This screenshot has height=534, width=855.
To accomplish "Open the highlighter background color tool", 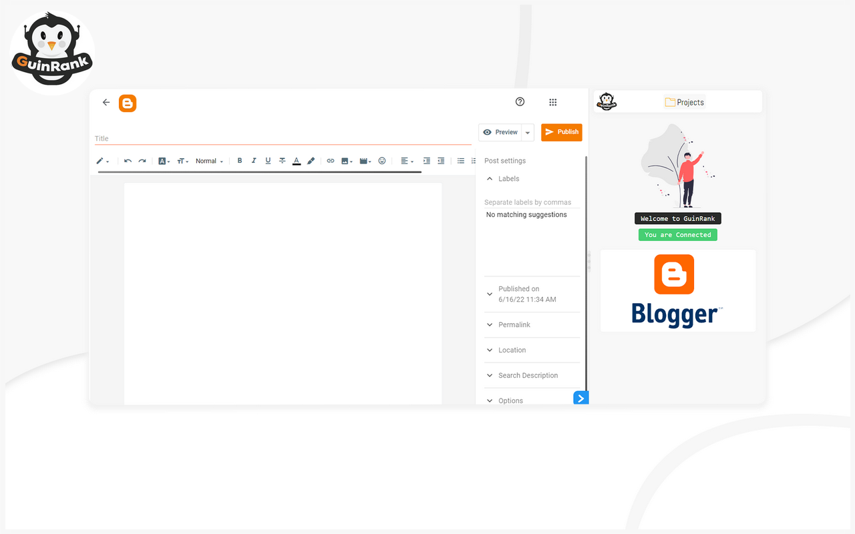I will pyautogui.click(x=311, y=161).
